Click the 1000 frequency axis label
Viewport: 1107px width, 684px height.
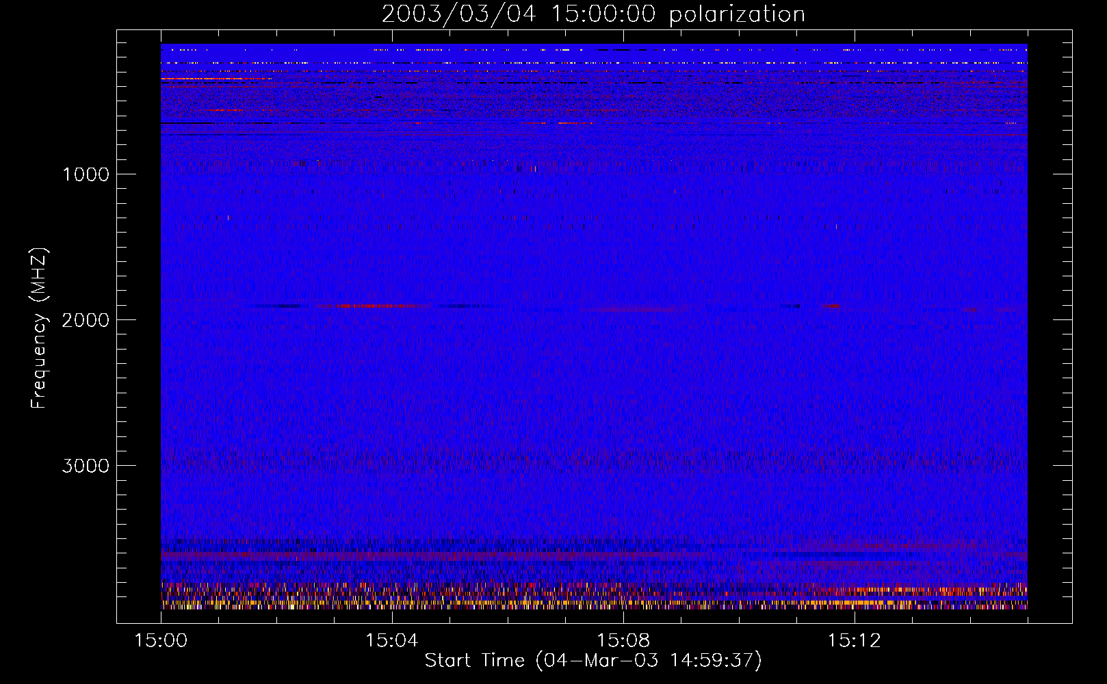(86, 174)
